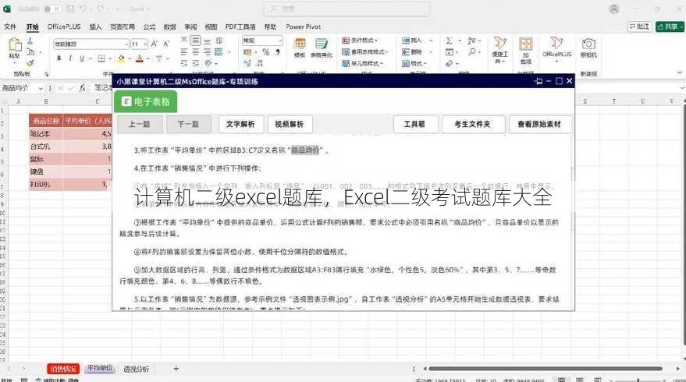Toggle Italic formatting
The height and width of the screenshot is (382, 686).
pyautogui.click(x=70, y=58)
